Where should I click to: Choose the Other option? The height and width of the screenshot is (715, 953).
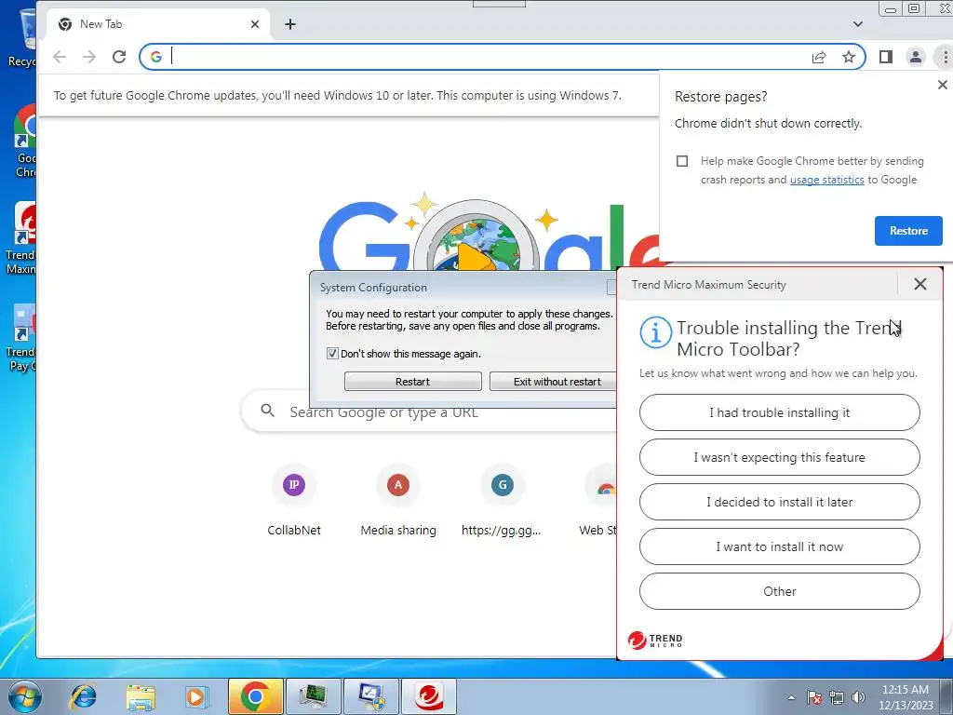[779, 591]
